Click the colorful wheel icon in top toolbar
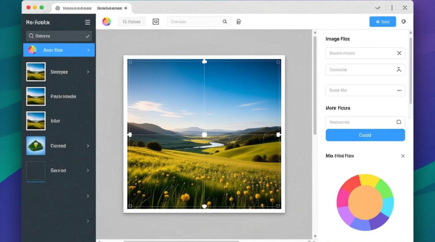Image resolution: width=435 pixels, height=242 pixels. pos(106,22)
